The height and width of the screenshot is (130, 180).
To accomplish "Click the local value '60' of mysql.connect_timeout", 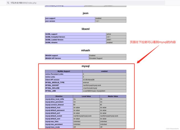I will [86, 105].
